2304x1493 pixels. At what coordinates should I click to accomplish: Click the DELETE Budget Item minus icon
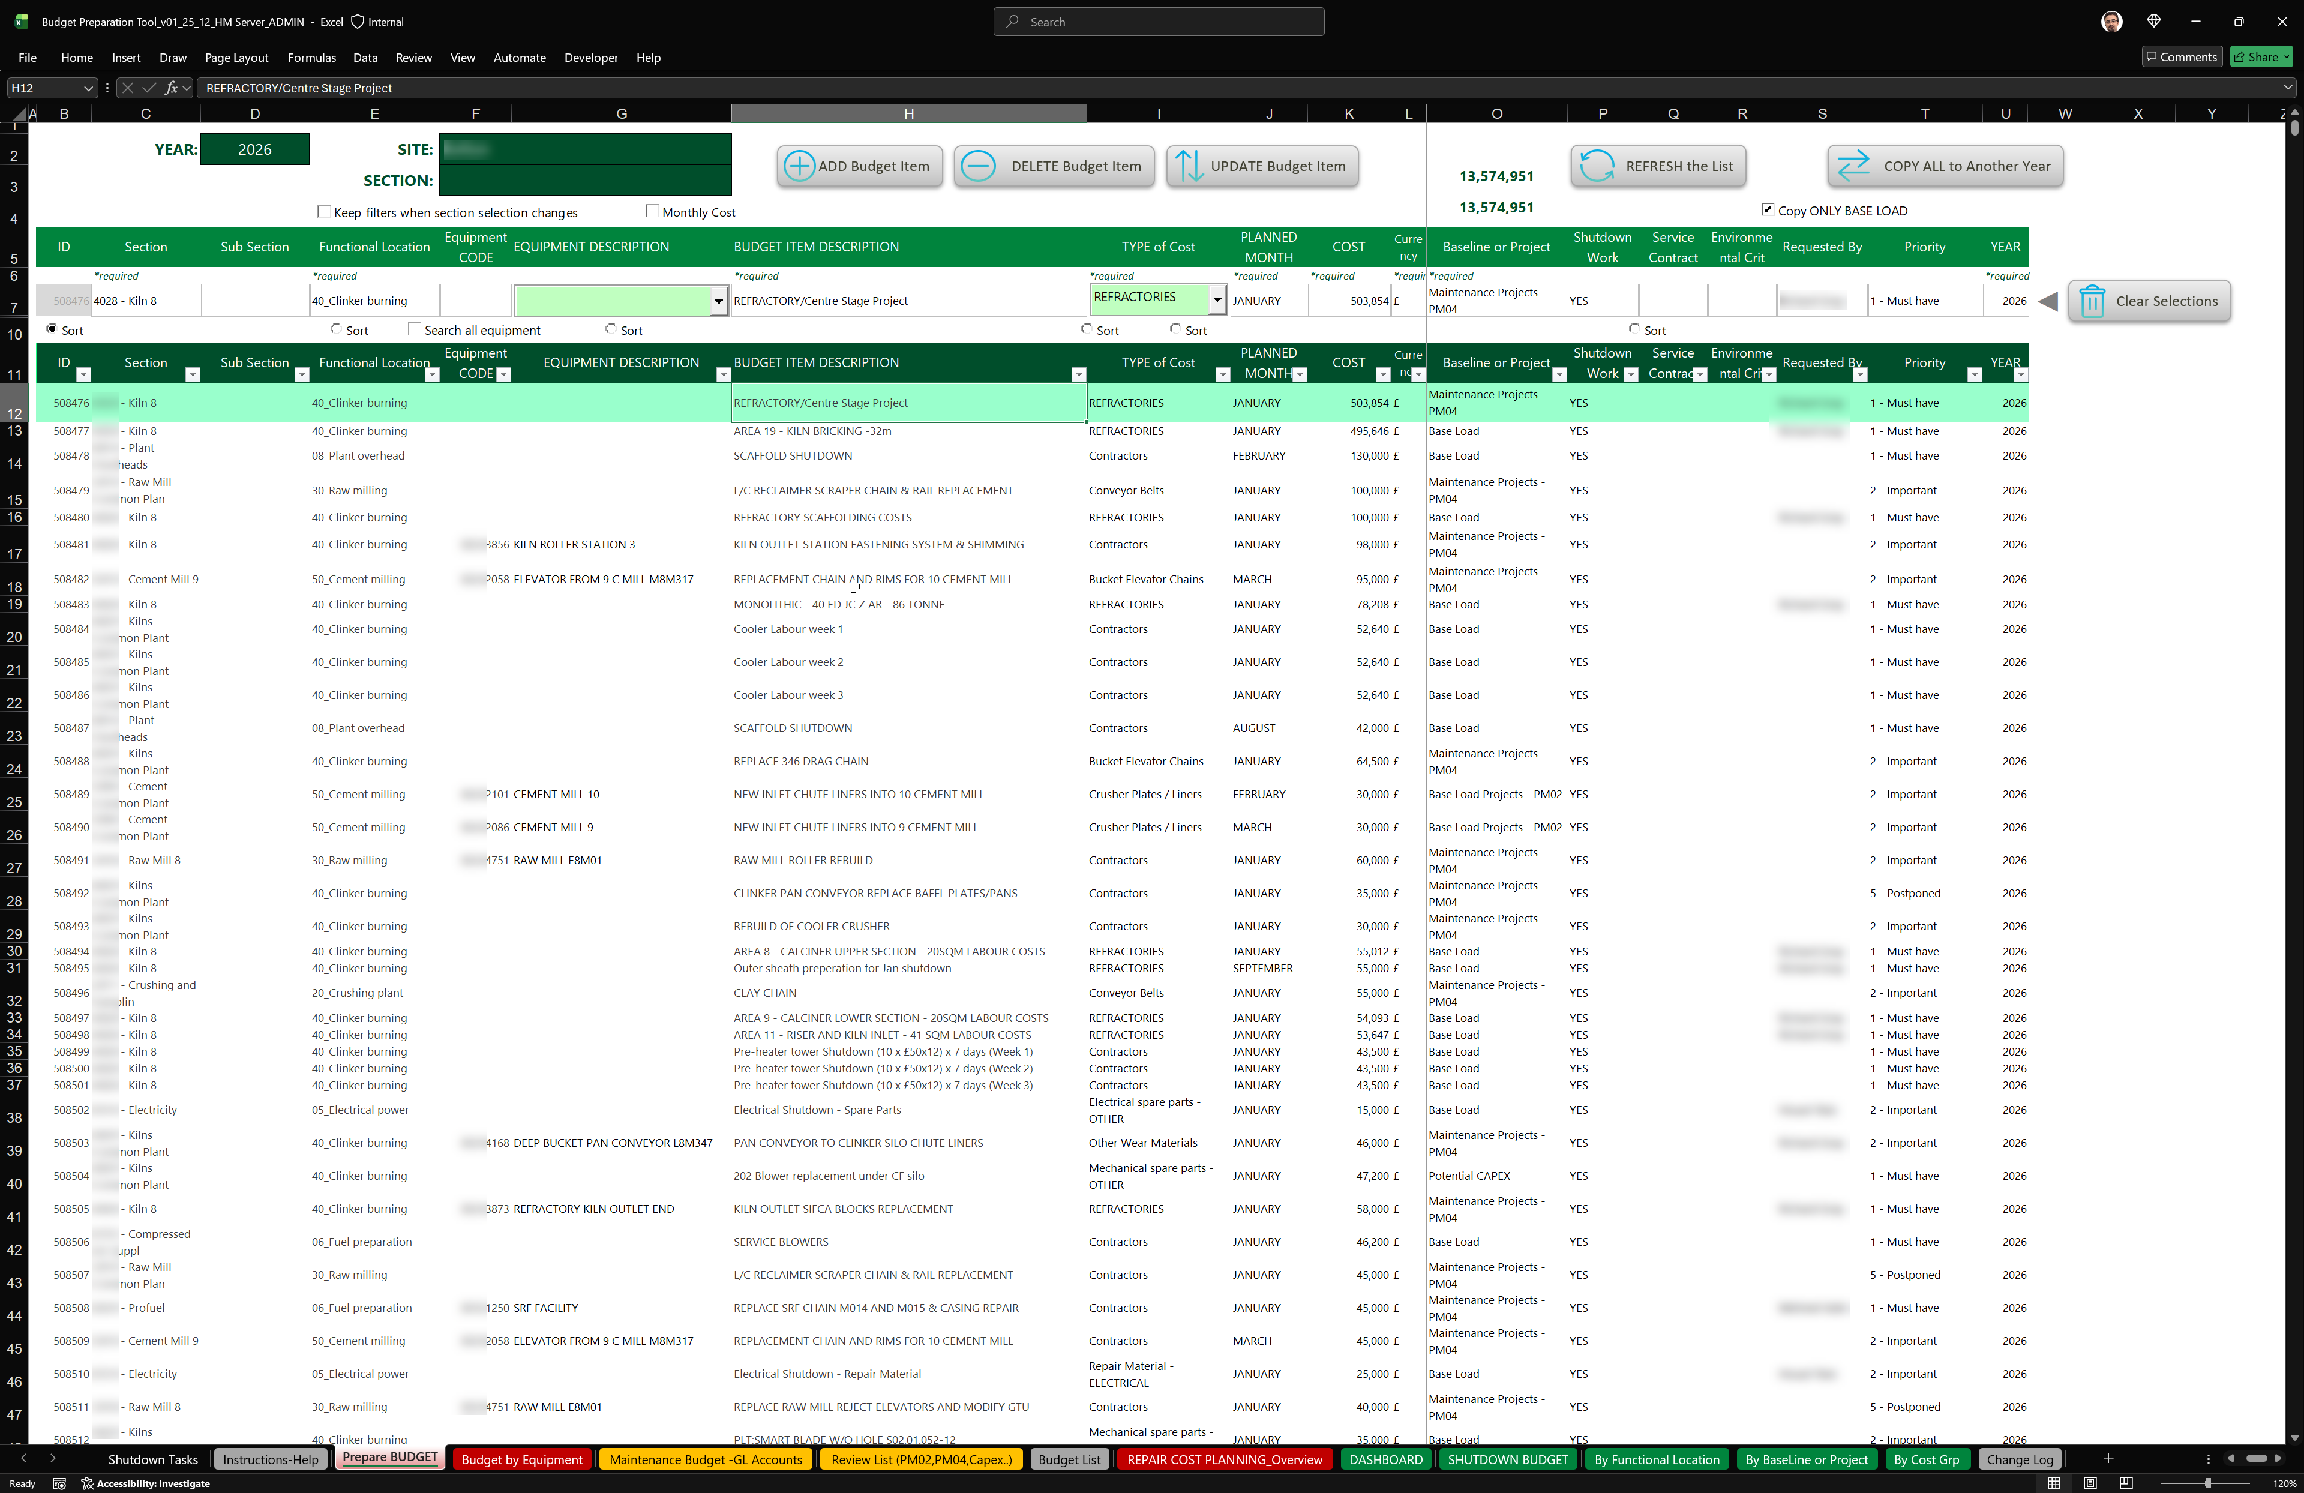coord(978,166)
